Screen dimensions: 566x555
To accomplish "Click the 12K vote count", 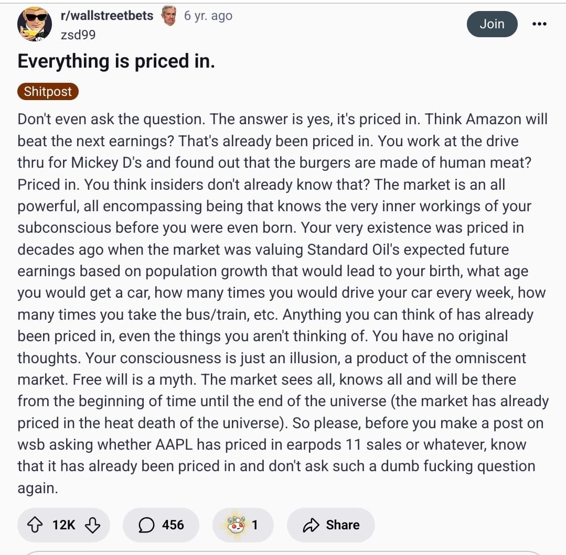I will pyautogui.click(x=64, y=525).
